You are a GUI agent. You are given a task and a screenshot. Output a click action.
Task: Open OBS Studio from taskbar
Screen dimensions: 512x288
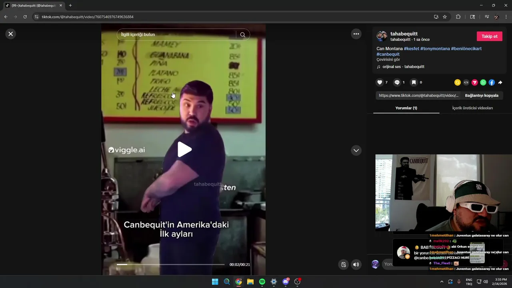(297, 282)
